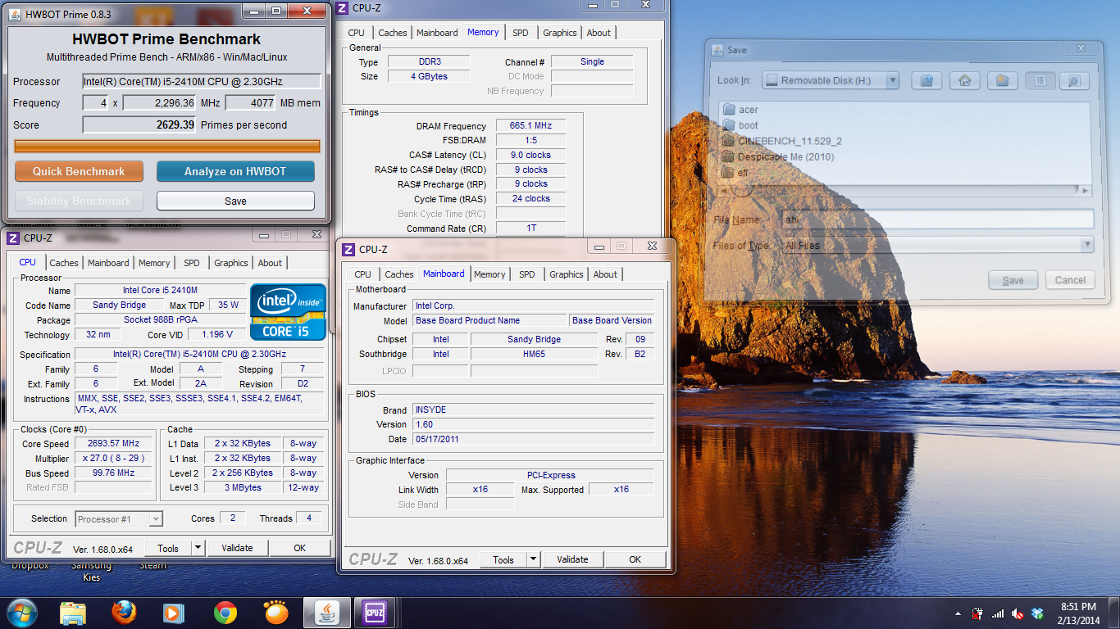Image resolution: width=1120 pixels, height=629 pixels.
Task: Click the Score field showing 2629.39
Action: pyautogui.click(x=139, y=125)
